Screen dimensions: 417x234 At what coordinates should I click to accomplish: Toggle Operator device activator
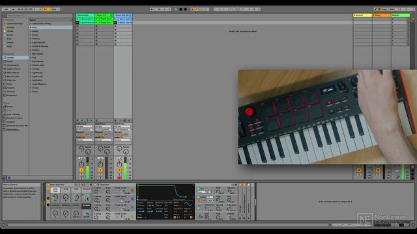pyautogui.click(x=96, y=185)
